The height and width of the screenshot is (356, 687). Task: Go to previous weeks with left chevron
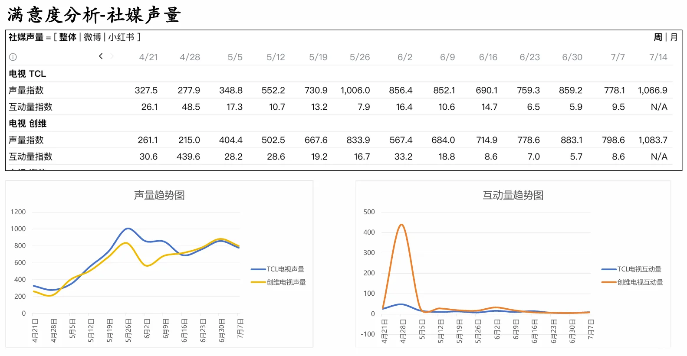tap(101, 56)
